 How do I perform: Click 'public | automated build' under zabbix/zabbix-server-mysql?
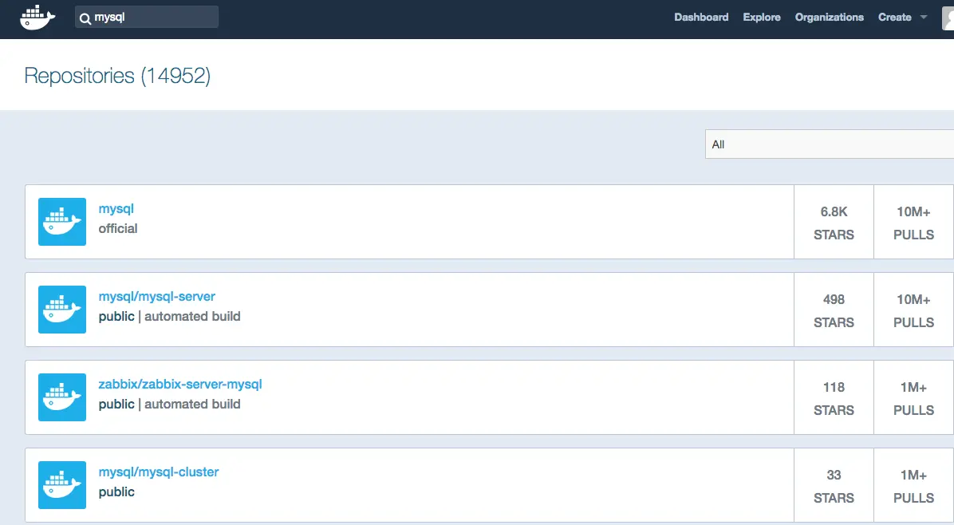point(170,404)
